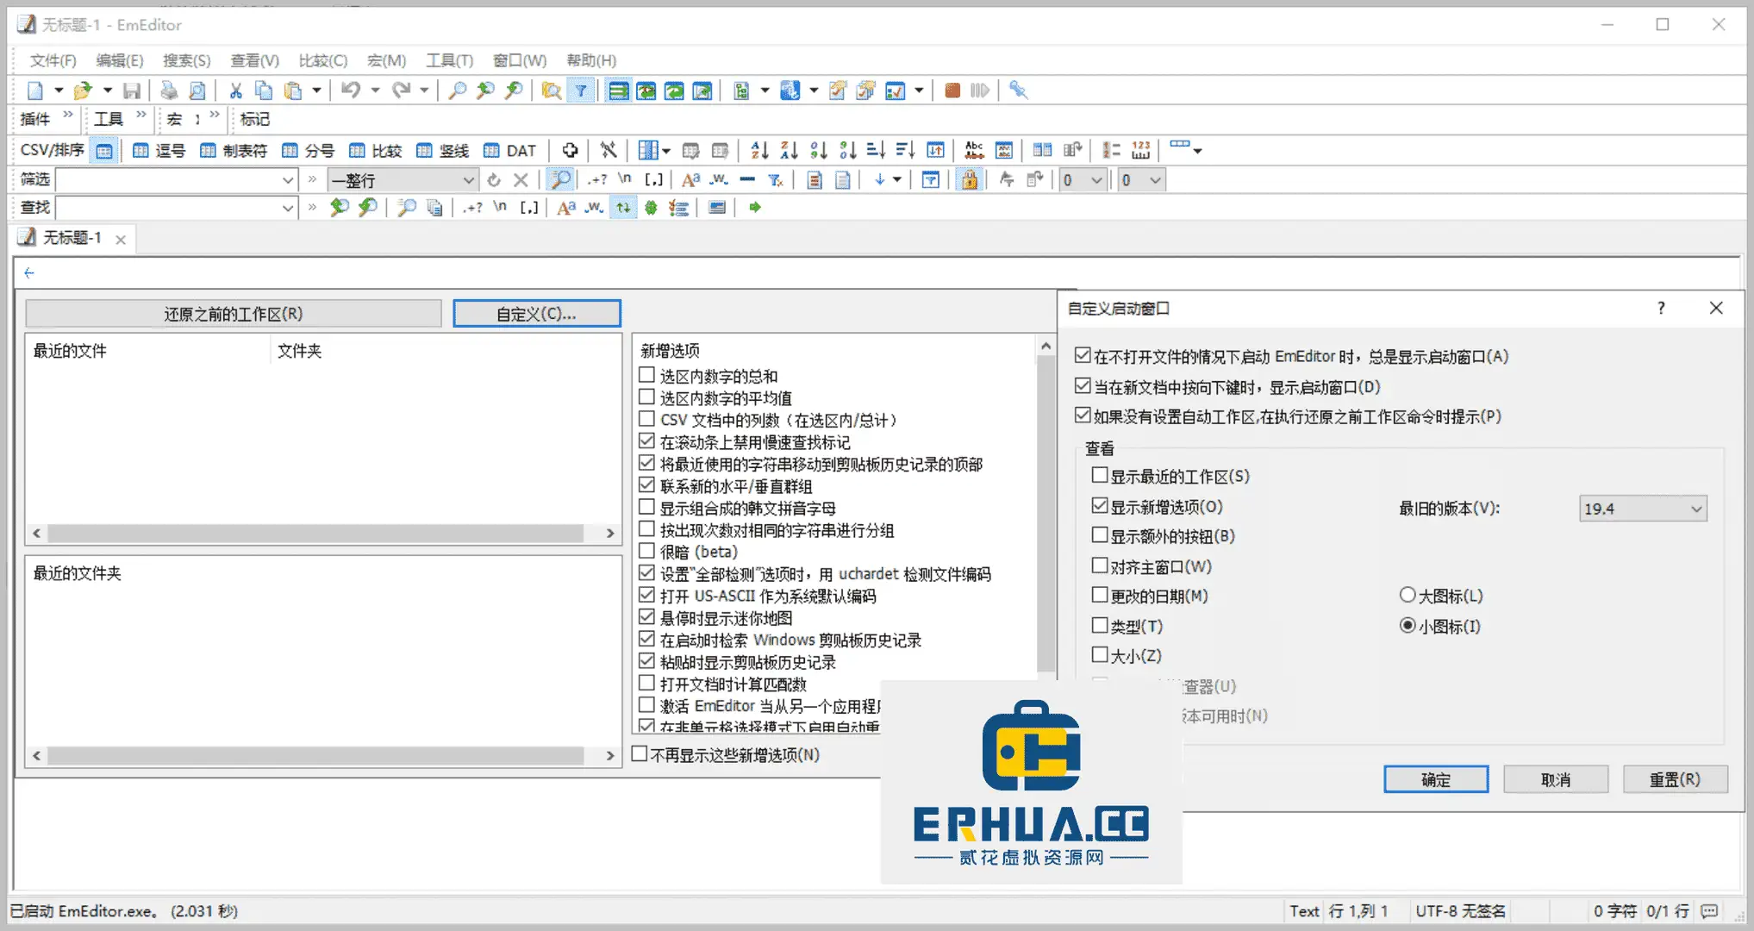Click the sort A to Z ascending icon
The image size is (1754, 931).
tap(759, 151)
